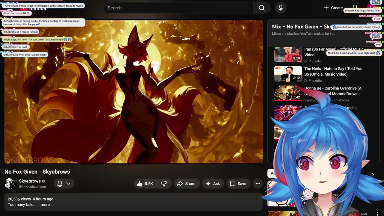
Task: Open options for bottom recommended video
Action: pyautogui.click(x=377, y=214)
